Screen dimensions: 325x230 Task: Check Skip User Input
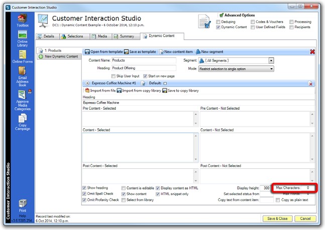point(114,76)
